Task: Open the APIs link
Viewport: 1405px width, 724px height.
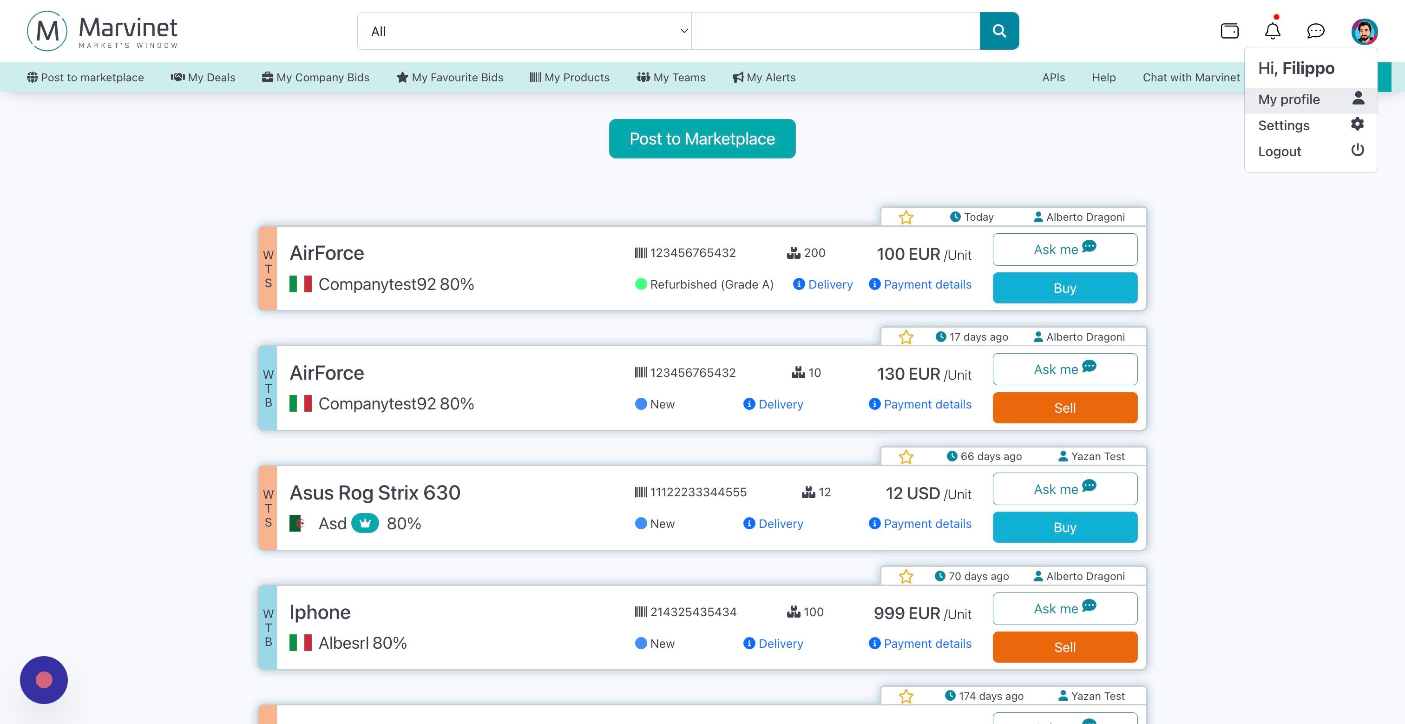Action: (1053, 78)
